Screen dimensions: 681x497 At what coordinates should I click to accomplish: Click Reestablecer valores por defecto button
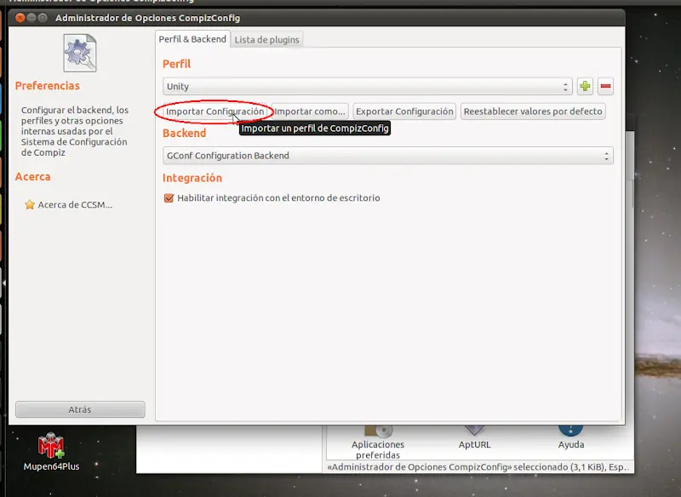pyautogui.click(x=533, y=111)
